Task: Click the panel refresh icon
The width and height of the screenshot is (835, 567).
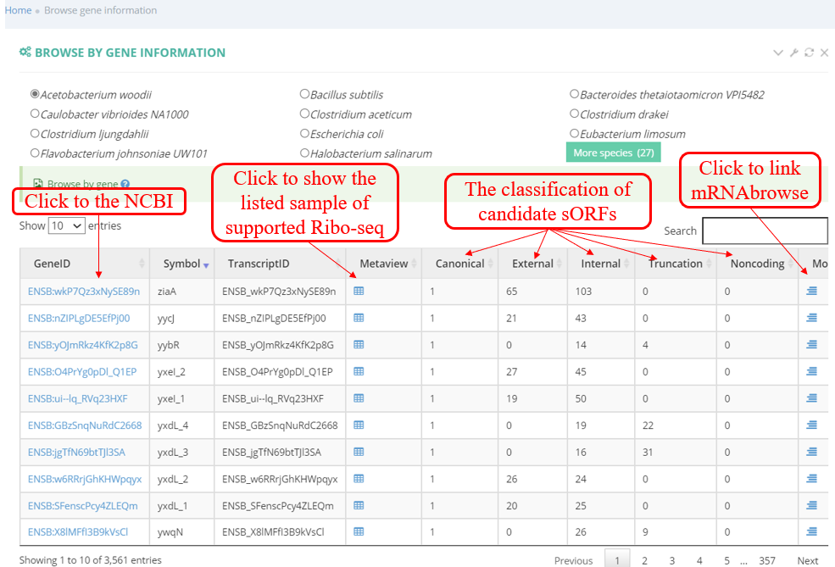Action: [809, 53]
